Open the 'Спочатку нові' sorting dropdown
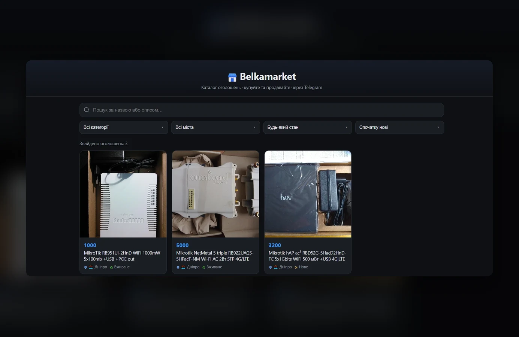Screen dimensions: 519x337 [x=399, y=127]
